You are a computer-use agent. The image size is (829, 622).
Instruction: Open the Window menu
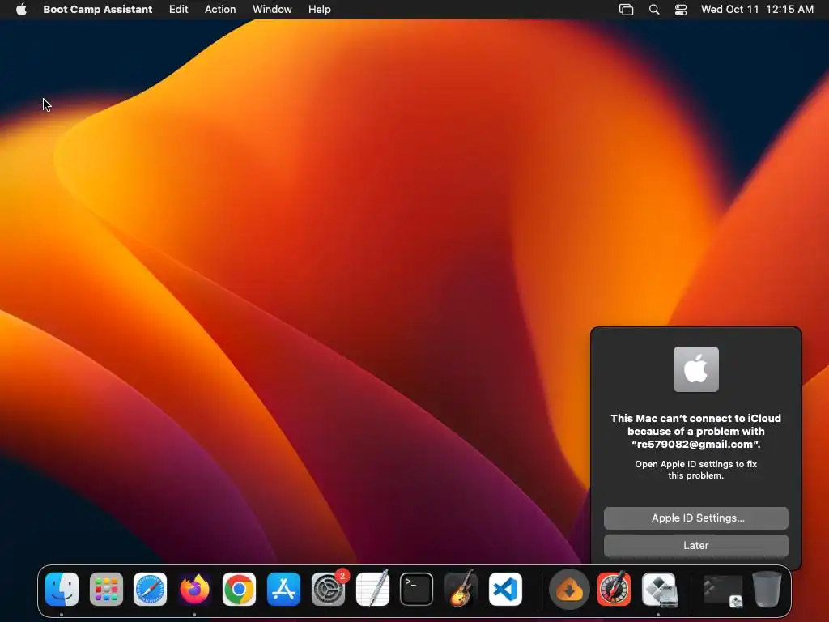tap(272, 10)
